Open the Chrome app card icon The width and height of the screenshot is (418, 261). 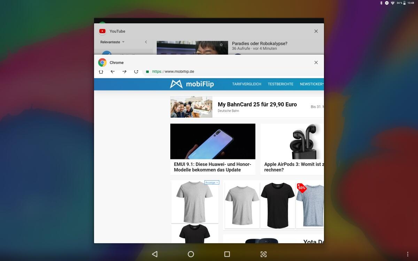(x=102, y=63)
